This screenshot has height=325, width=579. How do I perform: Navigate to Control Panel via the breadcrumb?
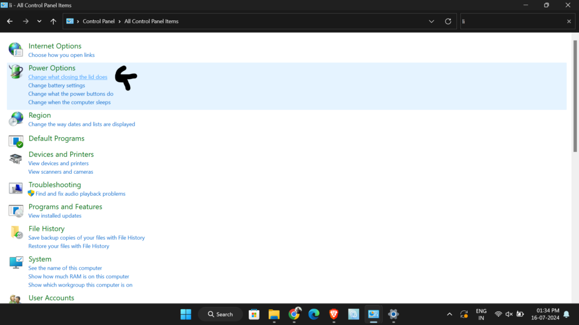[x=98, y=21]
